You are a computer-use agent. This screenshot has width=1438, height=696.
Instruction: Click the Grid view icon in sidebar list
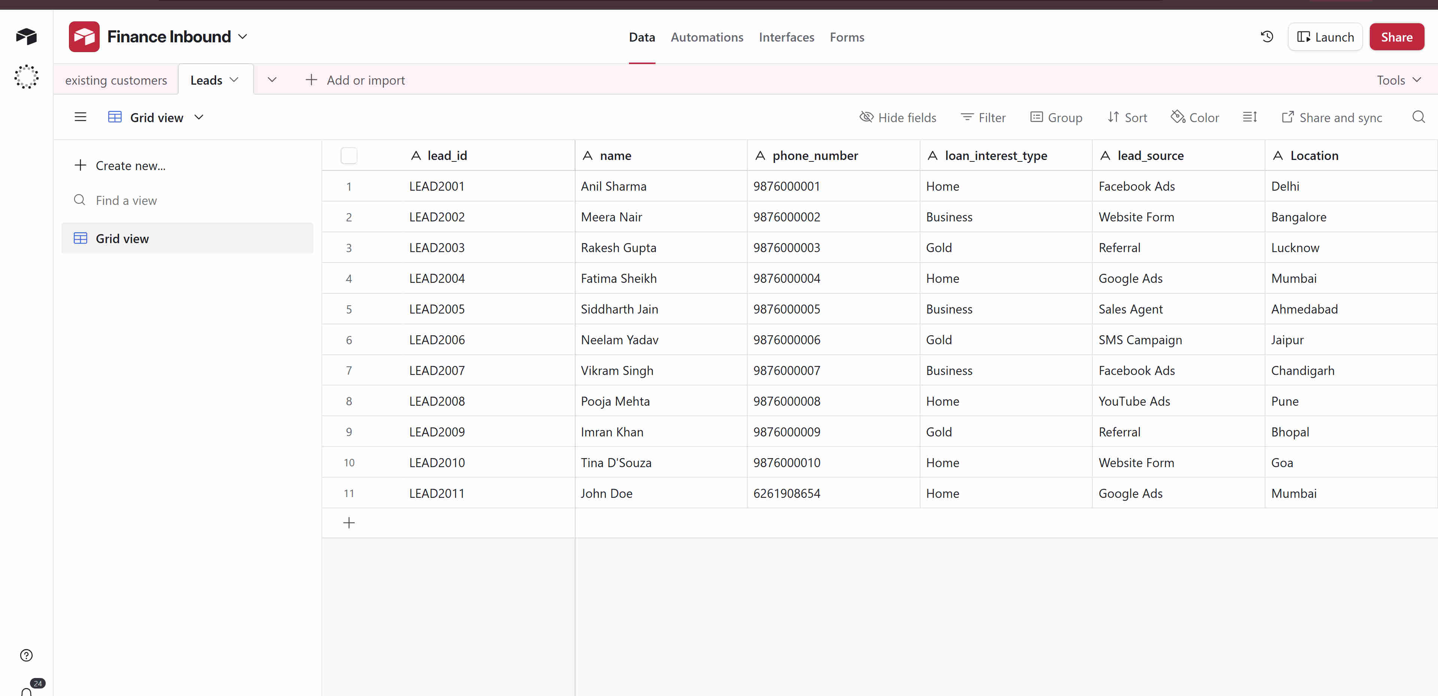(81, 238)
